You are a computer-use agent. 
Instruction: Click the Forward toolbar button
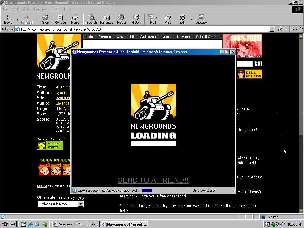click(x=27, y=19)
